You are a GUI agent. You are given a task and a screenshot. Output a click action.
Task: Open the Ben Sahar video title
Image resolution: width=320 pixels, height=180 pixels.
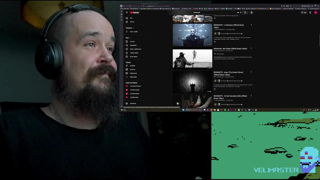(230, 49)
